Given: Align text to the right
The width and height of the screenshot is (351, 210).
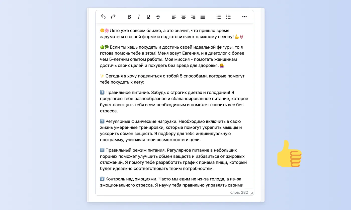Looking at the screenshot, I should (x=193, y=17).
